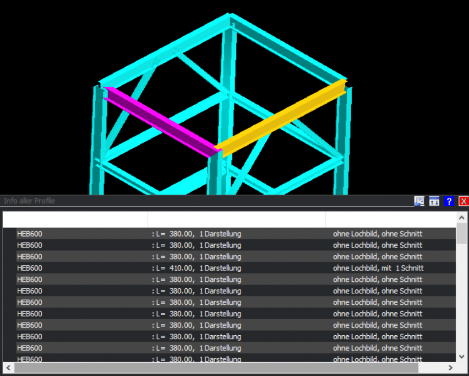Click the horizontal scrollbar right arrow
This screenshot has width=469, height=376.
pos(451,368)
